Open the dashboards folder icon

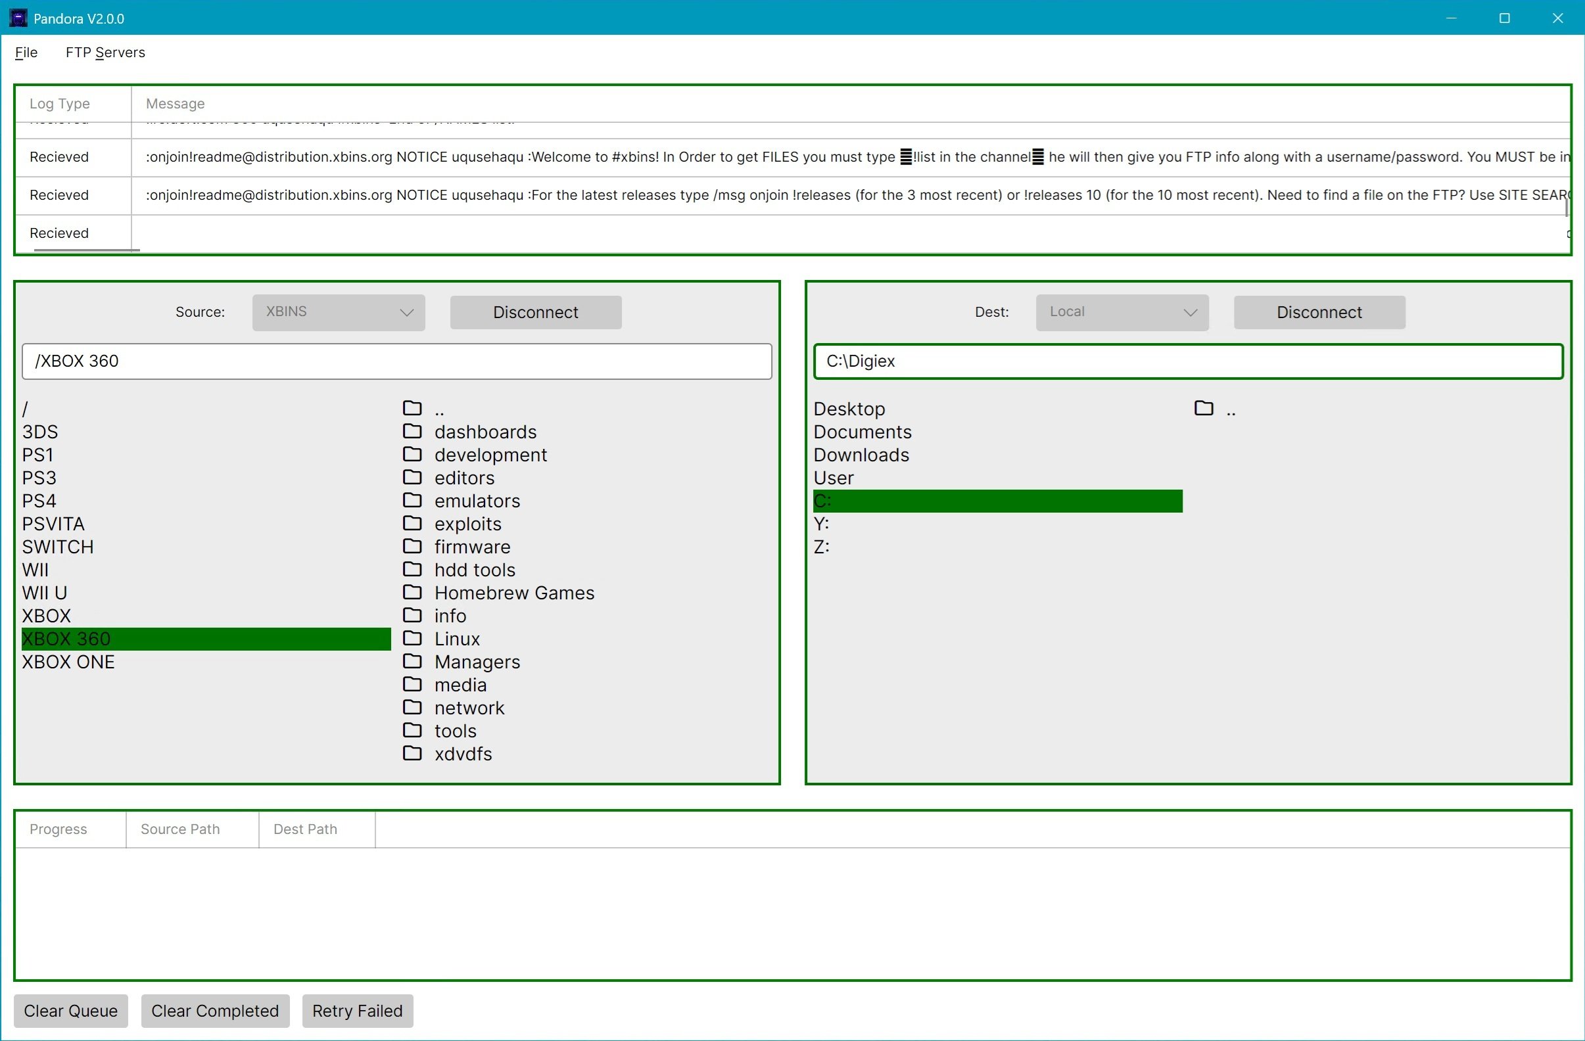(x=412, y=431)
